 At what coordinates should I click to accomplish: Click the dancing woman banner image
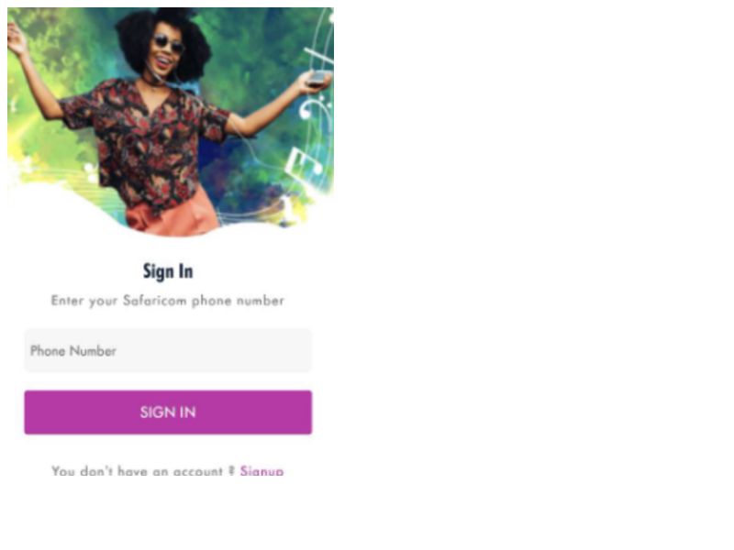pos(171,122)
